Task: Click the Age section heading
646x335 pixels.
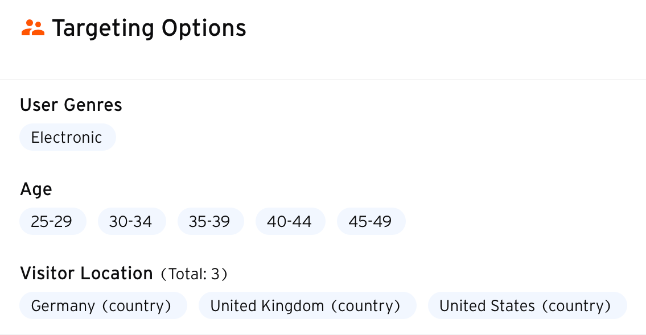Action: click(36, 189)
